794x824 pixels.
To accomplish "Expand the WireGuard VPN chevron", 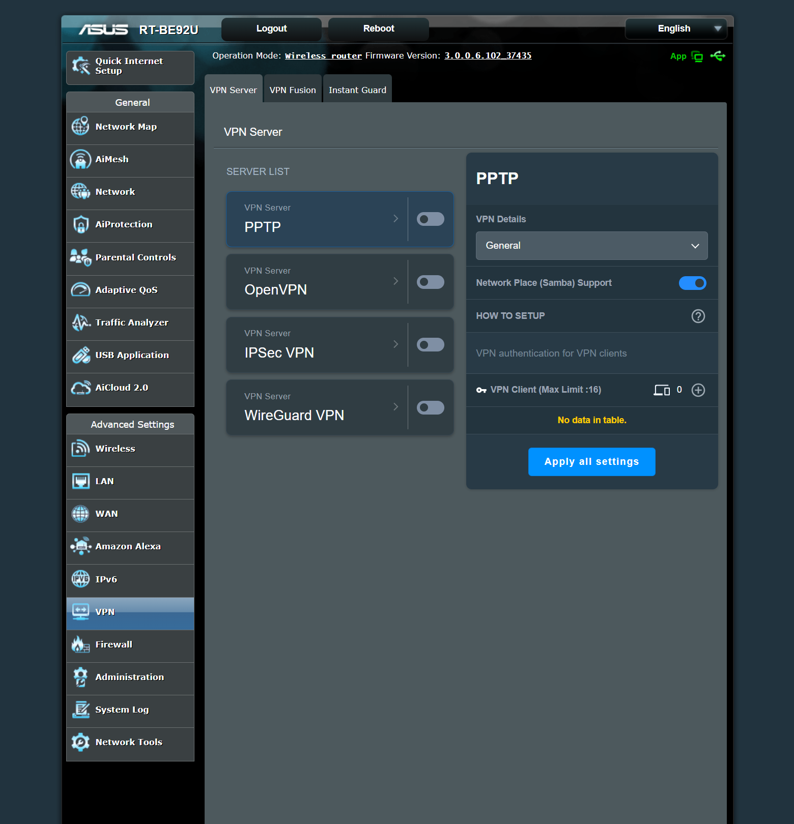I will [x=395, y=407].
